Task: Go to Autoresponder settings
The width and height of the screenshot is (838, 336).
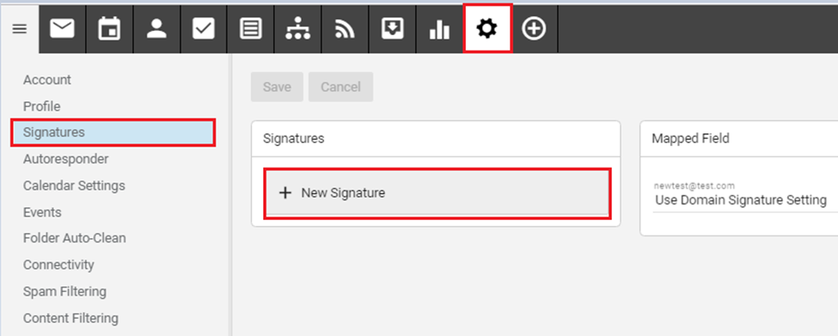Action: 65,159
